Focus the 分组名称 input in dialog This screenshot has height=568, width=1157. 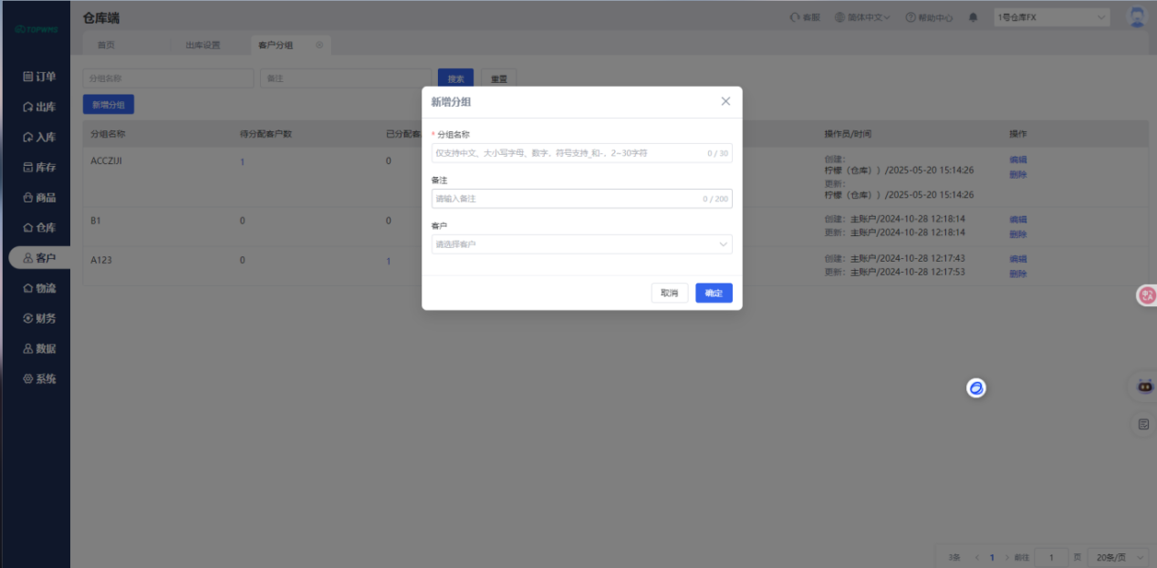pos(582,153)
